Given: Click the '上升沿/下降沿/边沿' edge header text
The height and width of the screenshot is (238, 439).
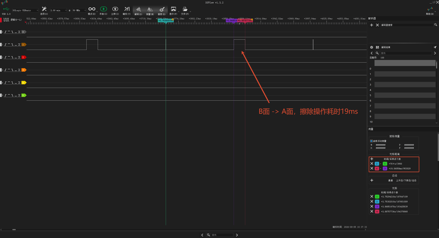Looking at the screenshot, I should click(x=406, y=180).
